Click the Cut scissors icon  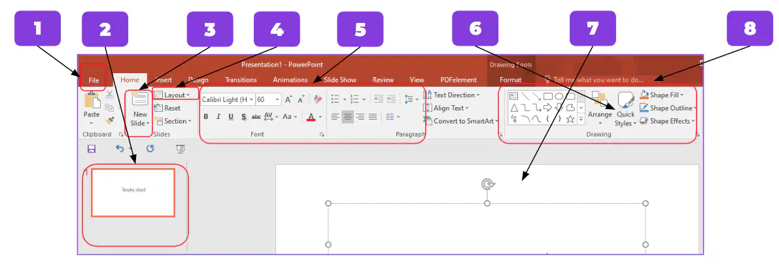110,95
